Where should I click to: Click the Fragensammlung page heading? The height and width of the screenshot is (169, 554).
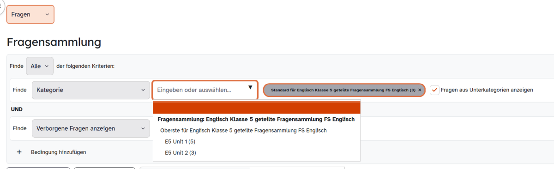click(54, 42)
